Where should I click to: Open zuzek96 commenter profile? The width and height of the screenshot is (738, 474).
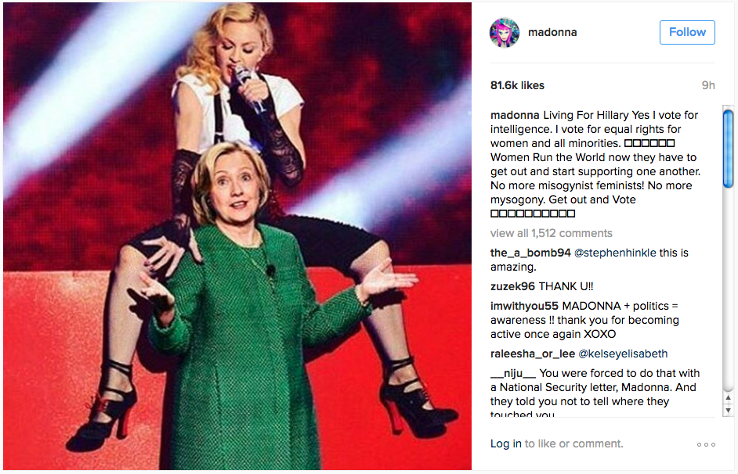[x=512, y=286]
